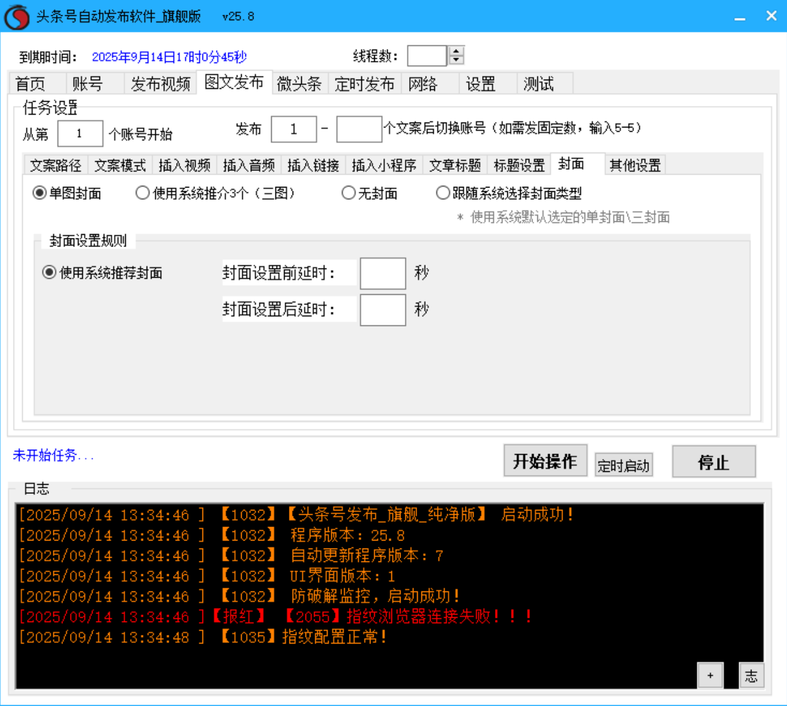The image size is (787, 706).
Task: Click the 开始操作 button
Action: coord(545,461)
